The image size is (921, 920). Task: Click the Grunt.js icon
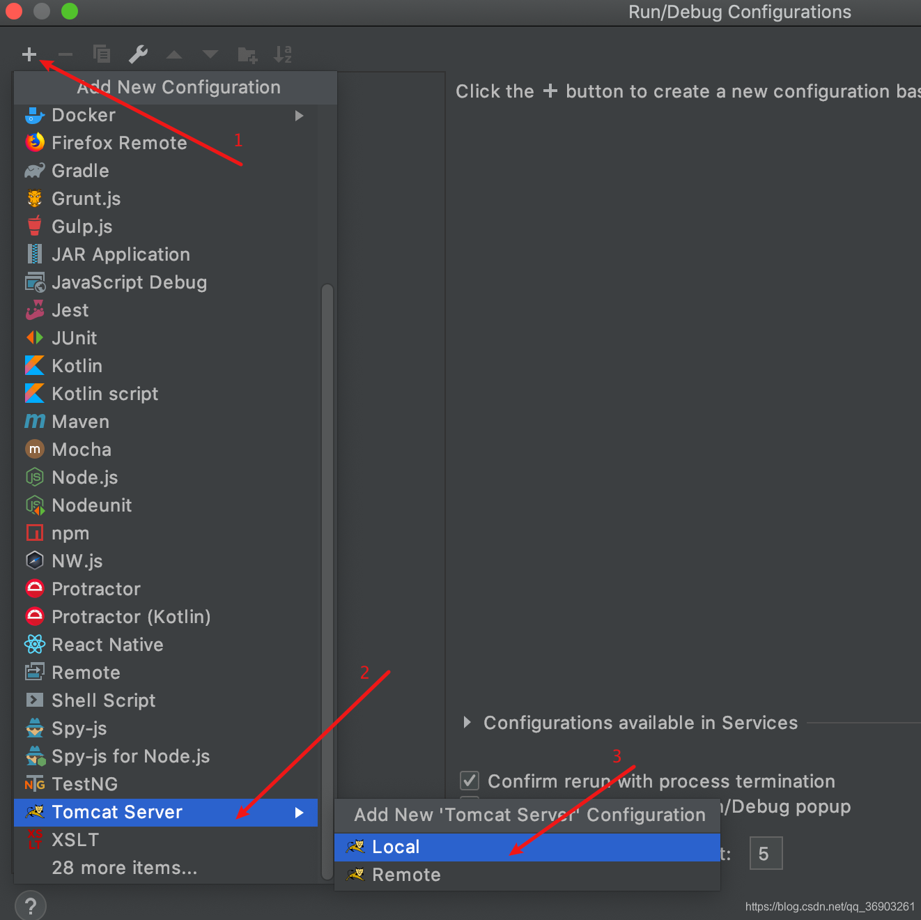(x=35, y=199)
